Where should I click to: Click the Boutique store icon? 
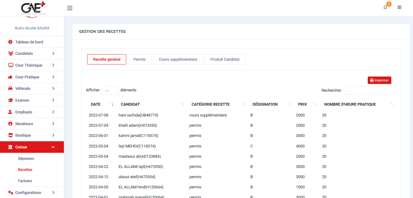click(x=10, y=135)
